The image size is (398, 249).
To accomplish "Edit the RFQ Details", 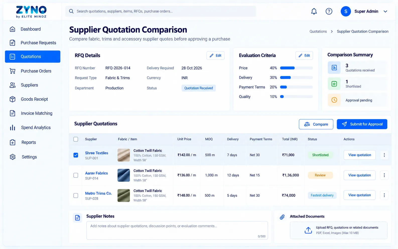I will click(216, 55).
